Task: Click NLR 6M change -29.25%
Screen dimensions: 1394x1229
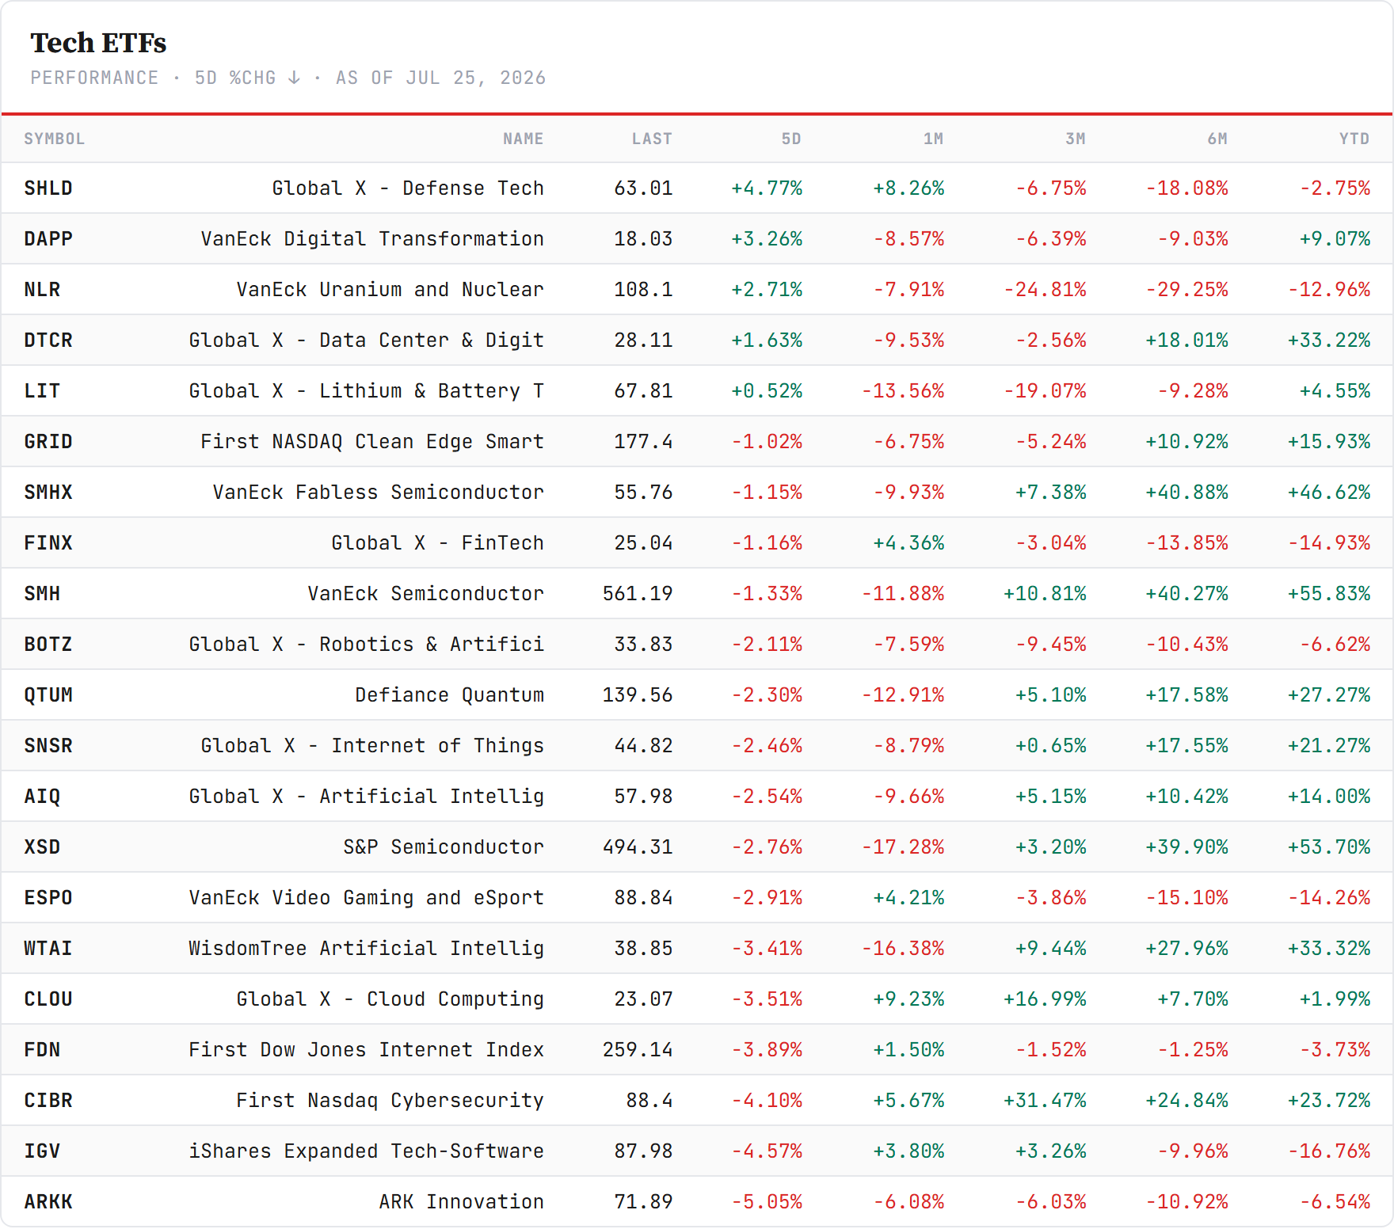Action: (1186, 290)
